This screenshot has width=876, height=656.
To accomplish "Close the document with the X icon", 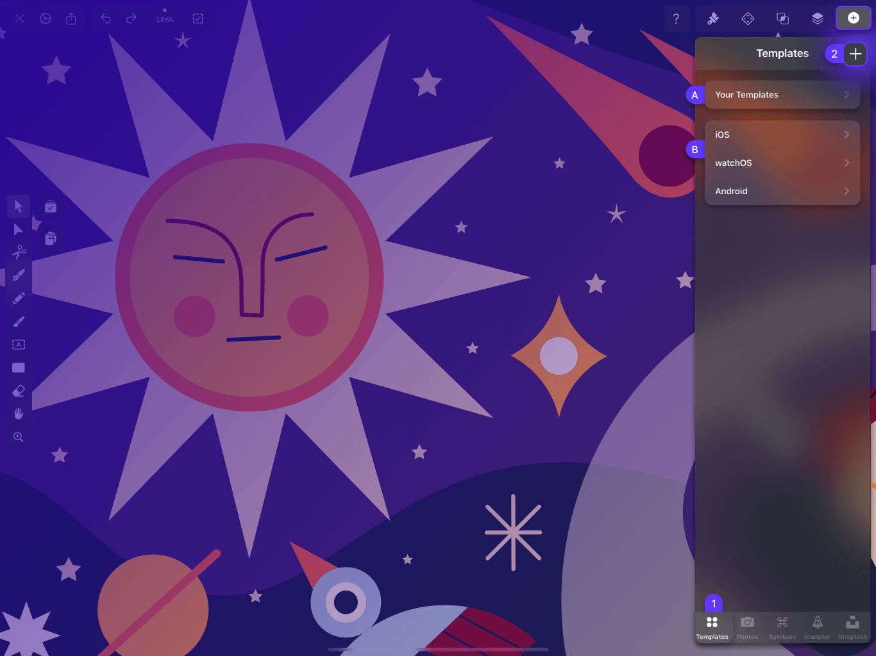I will 20,19.
